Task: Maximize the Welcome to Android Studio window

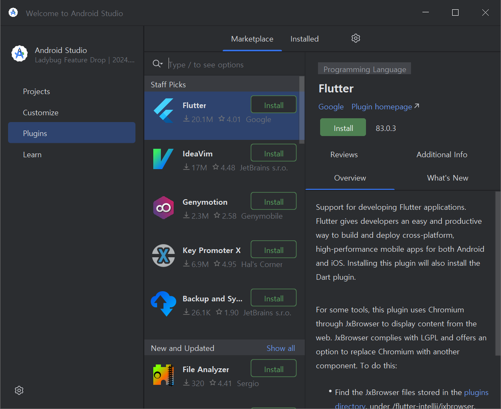Action: click(x=455, y=12)
